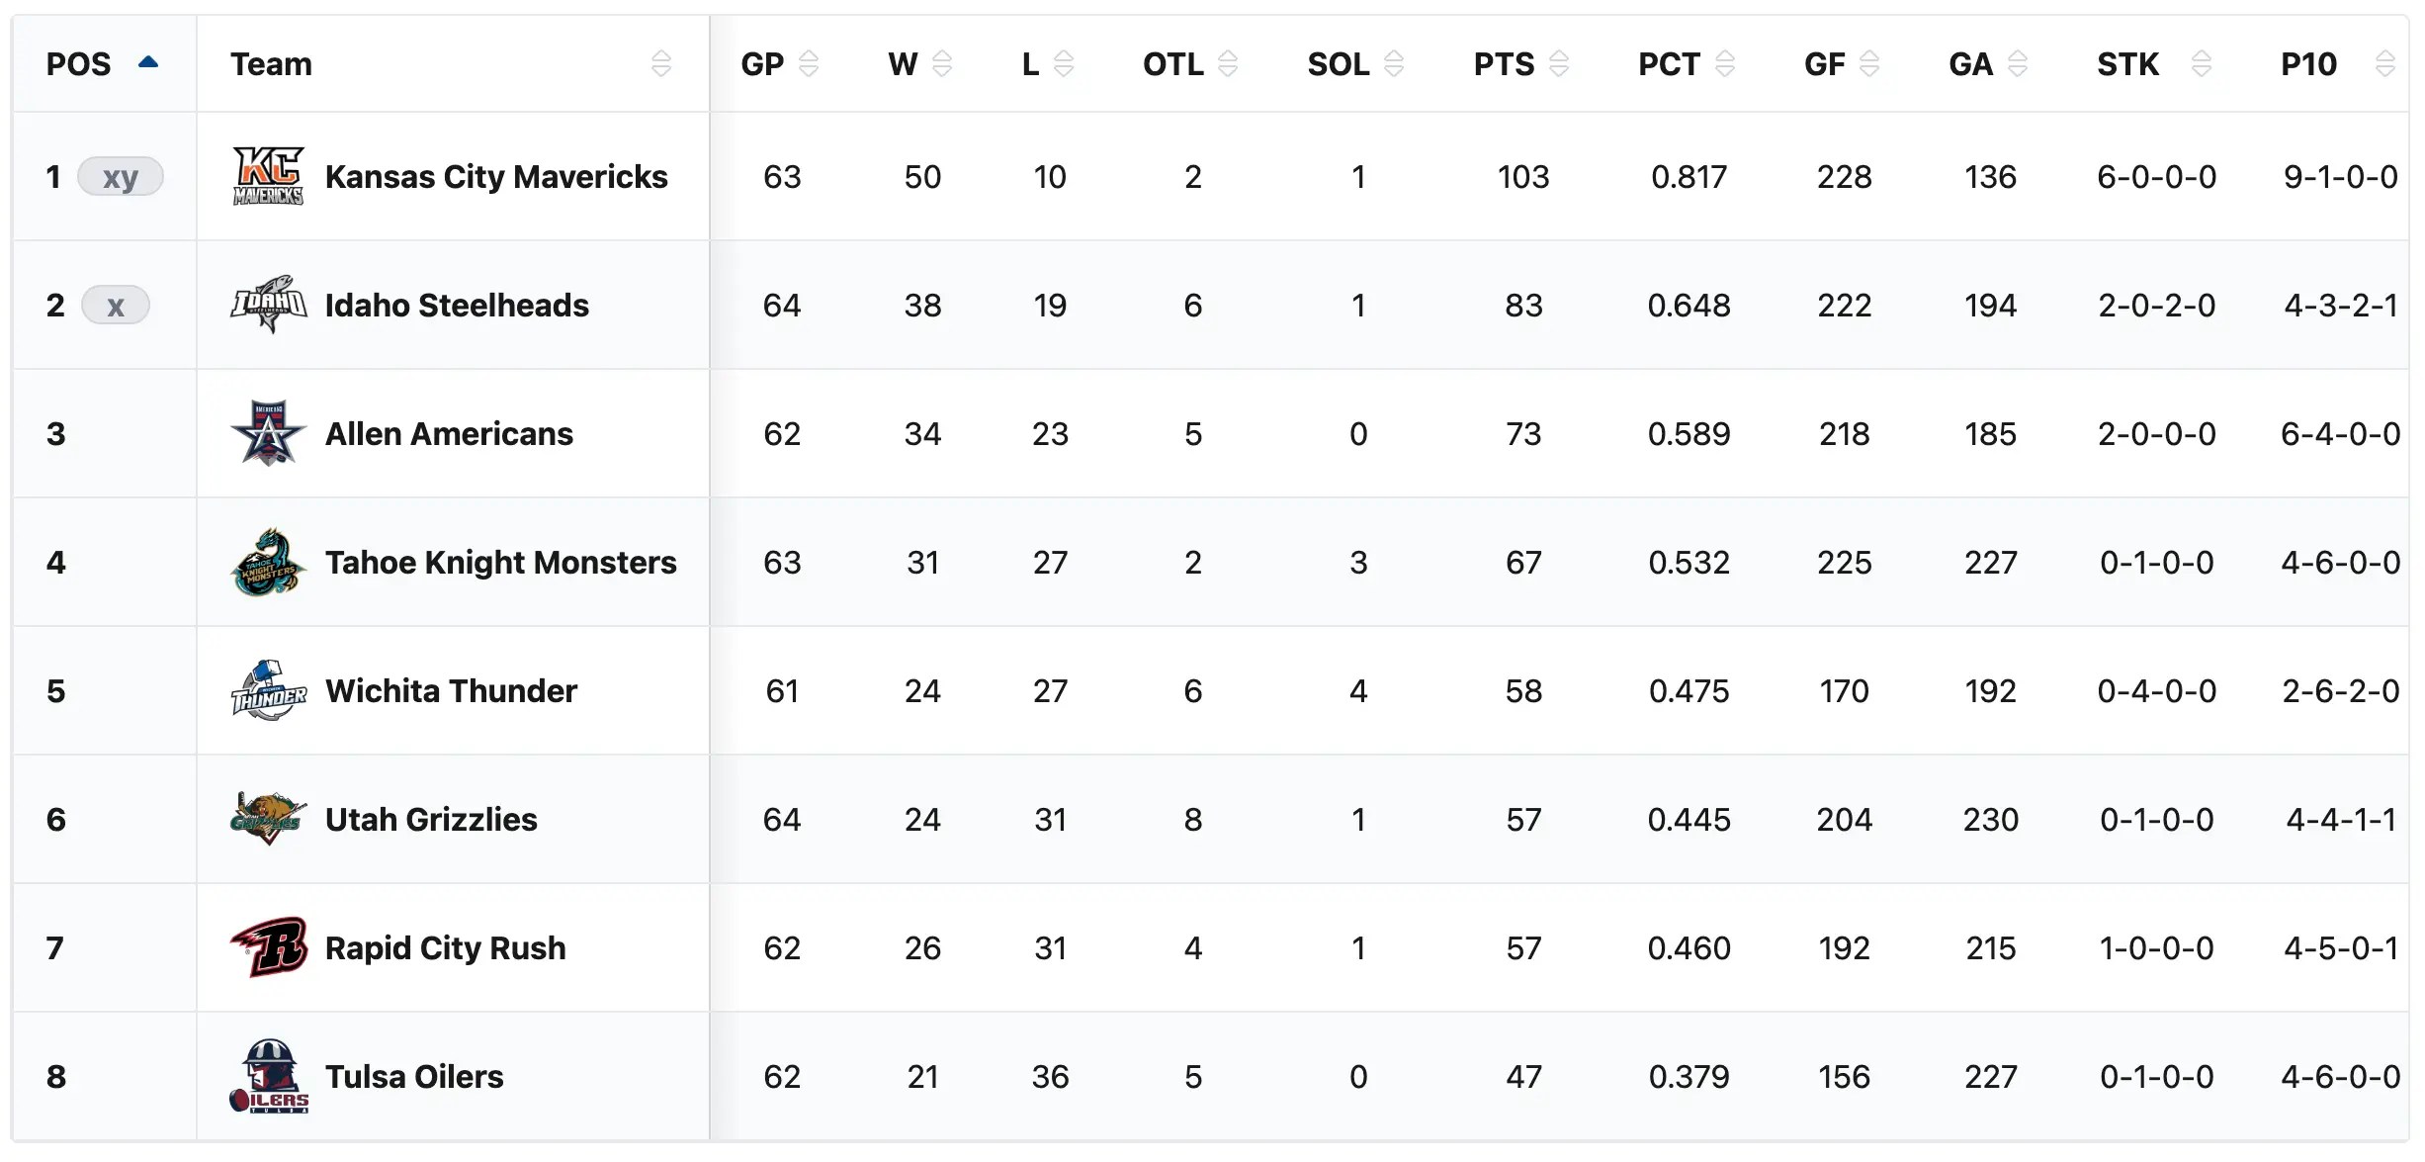
Task: Toggle the POS ascending sort arrow
Action: click(148, 62)
